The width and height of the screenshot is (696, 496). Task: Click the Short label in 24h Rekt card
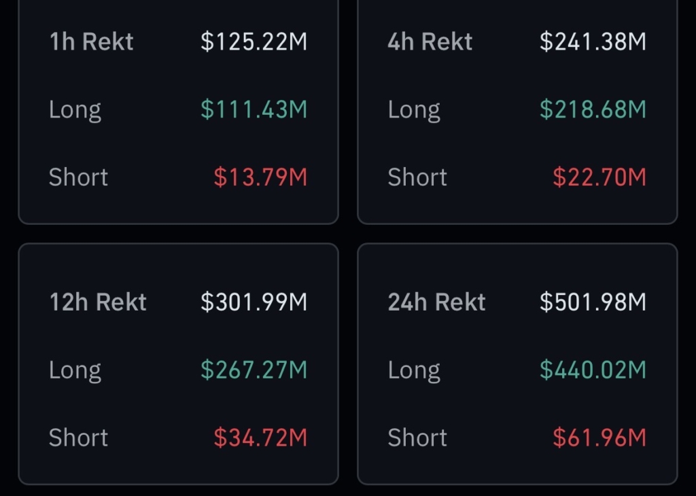click(417, 438)
